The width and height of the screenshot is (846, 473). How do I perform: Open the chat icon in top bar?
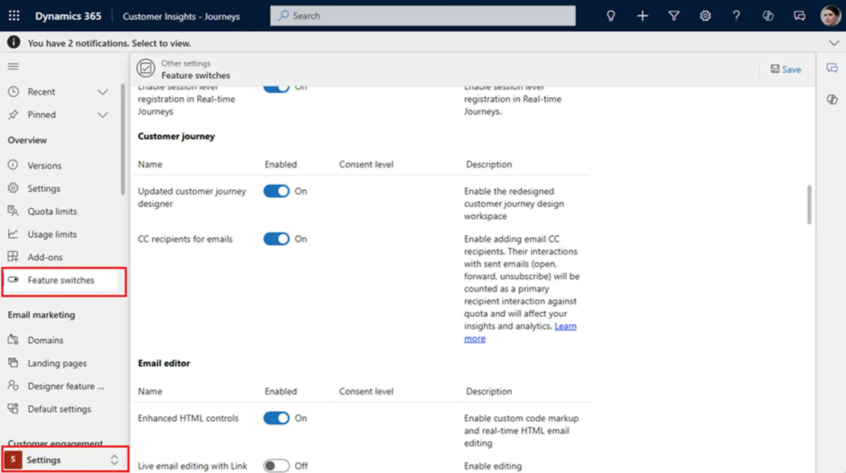click(x=800, y=16)
